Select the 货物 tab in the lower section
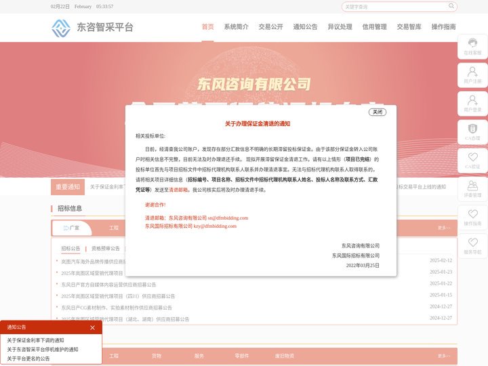488x366 pixels. (x=157, y=356)
